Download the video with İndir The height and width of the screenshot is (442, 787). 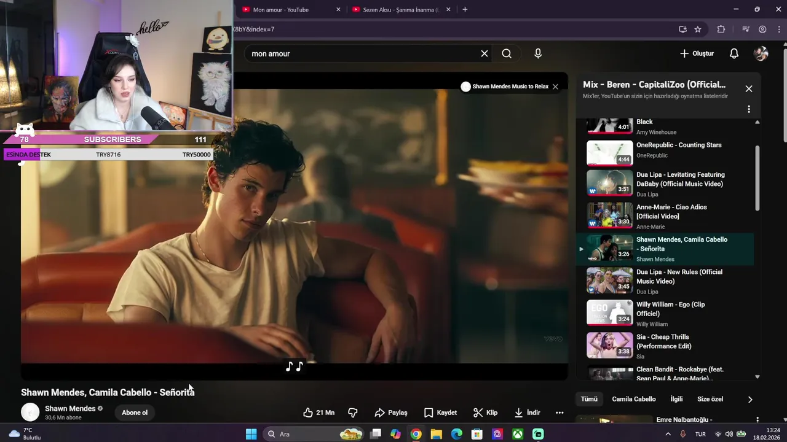(527, 413)
